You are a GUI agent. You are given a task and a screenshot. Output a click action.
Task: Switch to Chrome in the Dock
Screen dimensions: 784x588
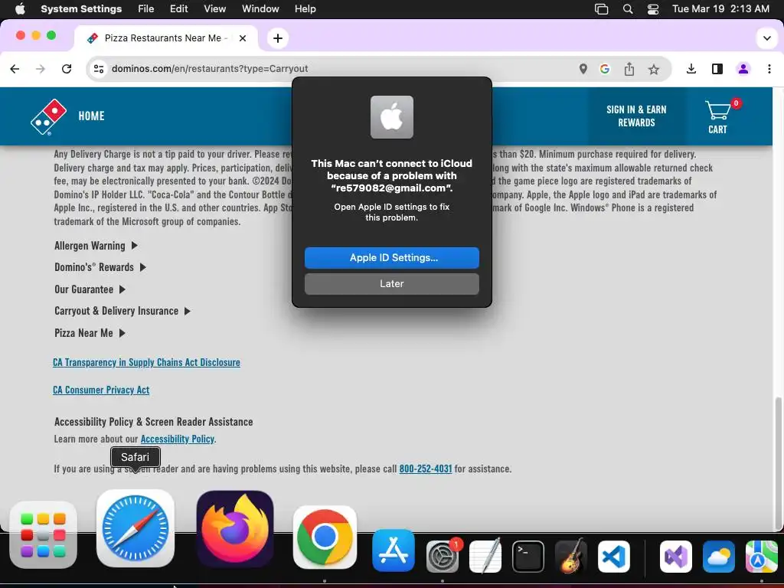[325, 537]
